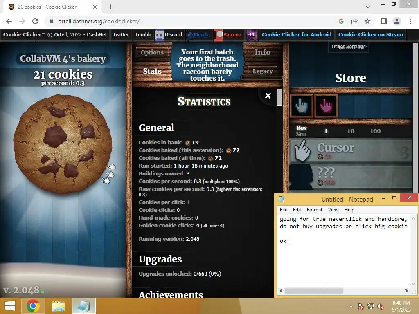Open the DashNet link
This screenshot has width=419, height=314.
click(x=97, y=34)
